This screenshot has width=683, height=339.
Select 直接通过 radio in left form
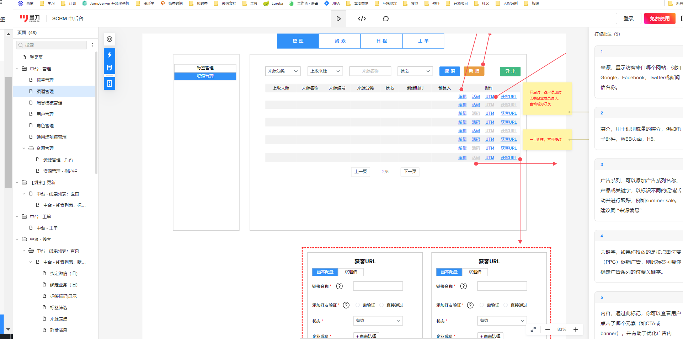(x=381, y=305)
